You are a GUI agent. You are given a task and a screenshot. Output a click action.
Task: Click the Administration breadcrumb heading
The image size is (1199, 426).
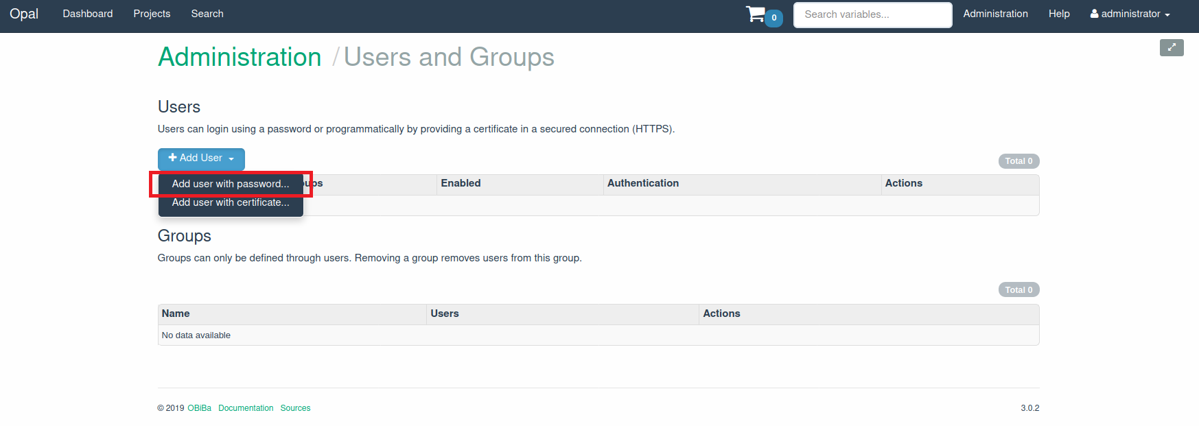[x=240, y=57]
